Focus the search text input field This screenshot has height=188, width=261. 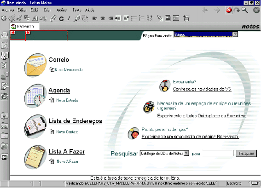tap(218, 153)
